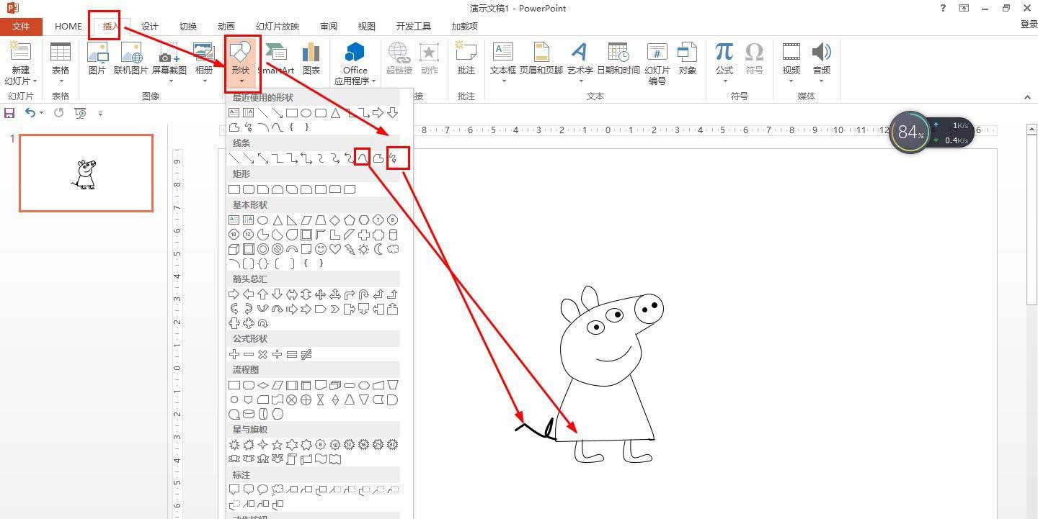The width and height of the screenshot is (1038, 519).
Task: Select the cloud shape in 基本形状
Action: click(x=393, y=249)
